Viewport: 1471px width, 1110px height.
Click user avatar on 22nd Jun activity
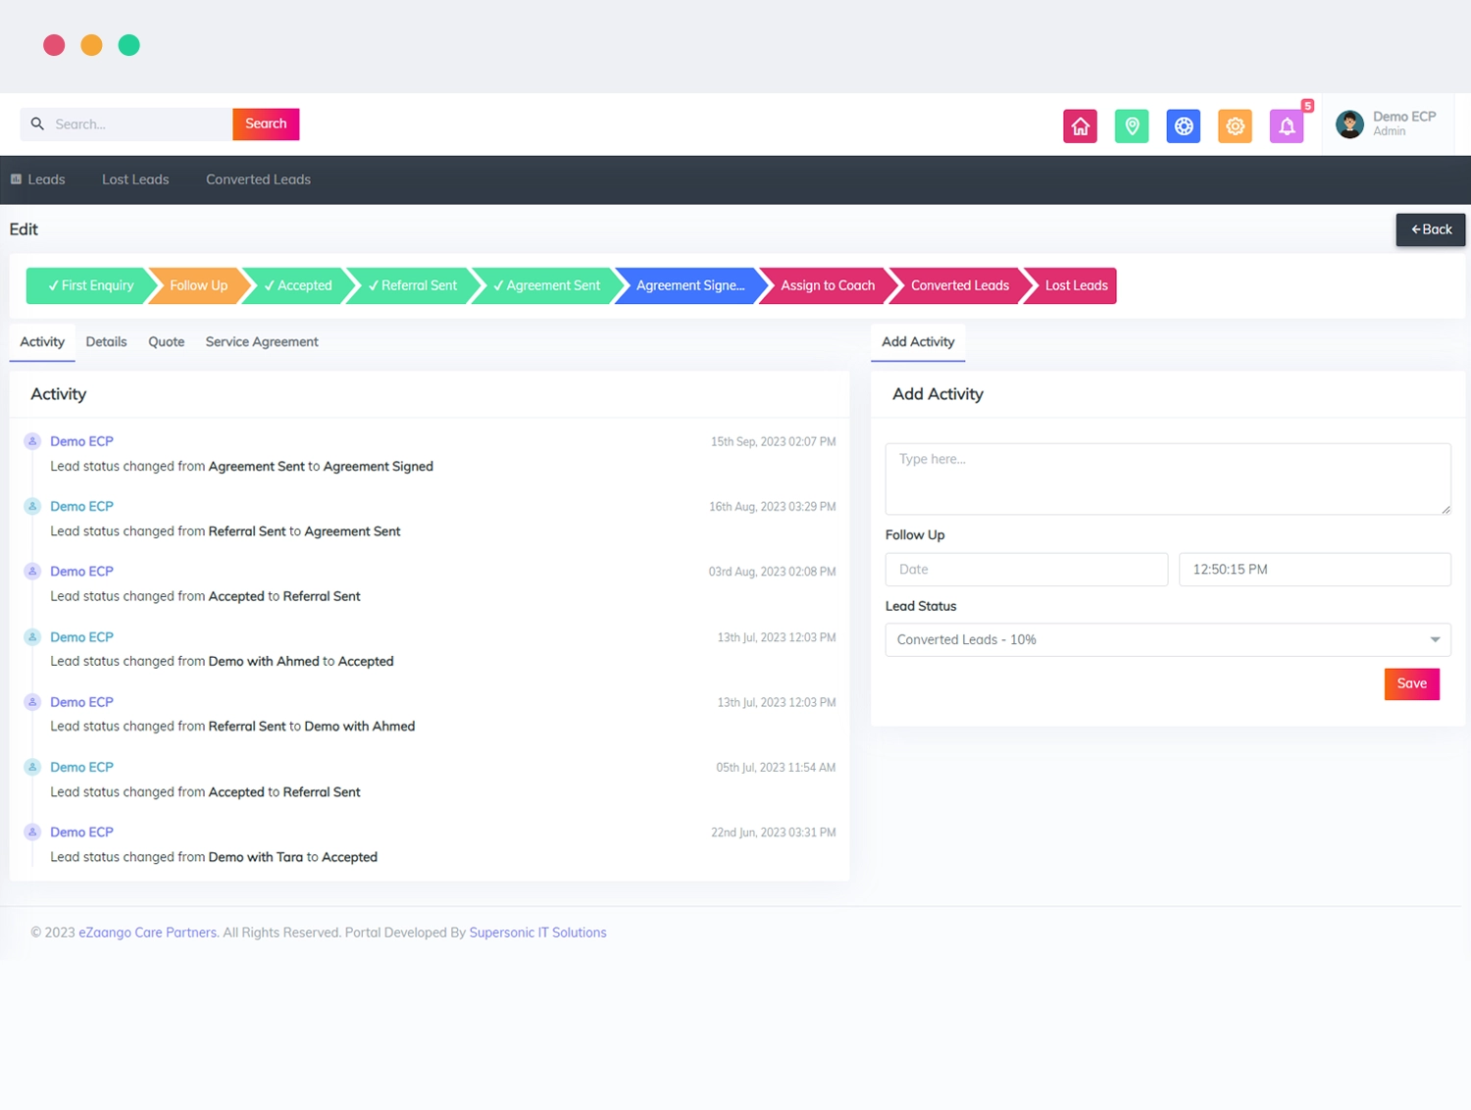coord(32,832)
